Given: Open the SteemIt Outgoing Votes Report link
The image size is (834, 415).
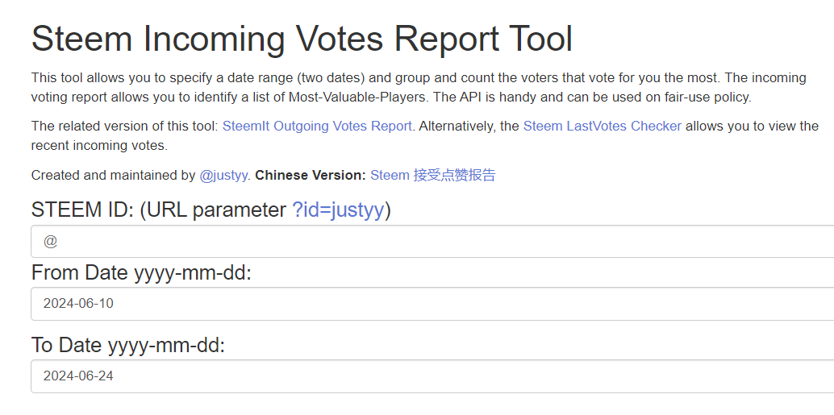Looking at the screenshot, I should click(x=317, y=127).
